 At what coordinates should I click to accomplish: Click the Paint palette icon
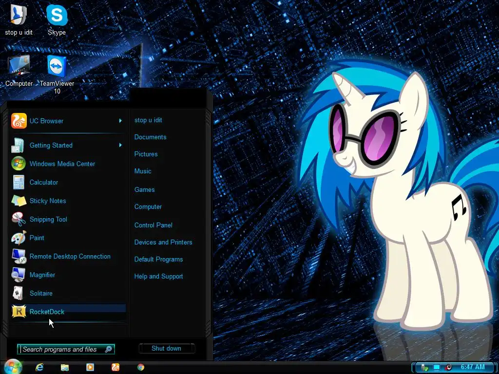pos(19,238)
